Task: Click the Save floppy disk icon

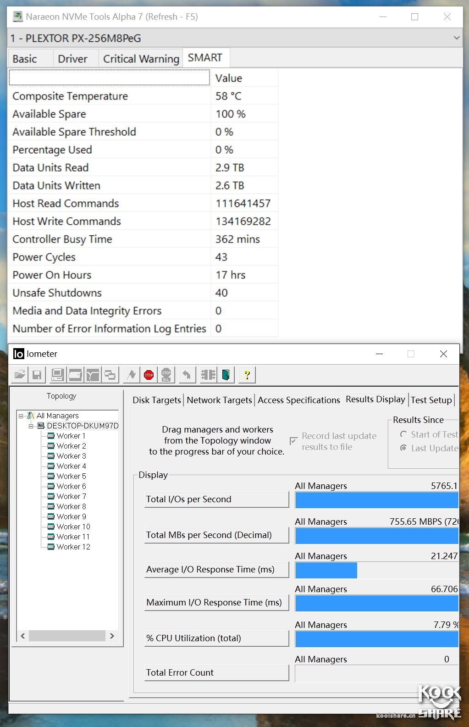Action: point(37,375)
